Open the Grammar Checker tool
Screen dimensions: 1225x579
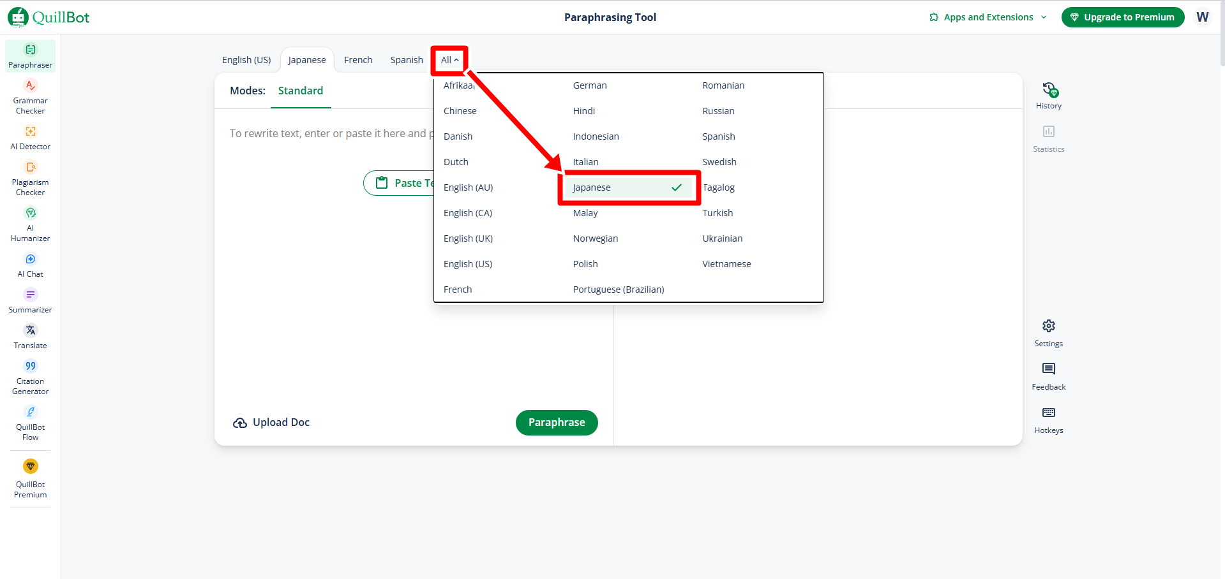(x=30, y=97)
